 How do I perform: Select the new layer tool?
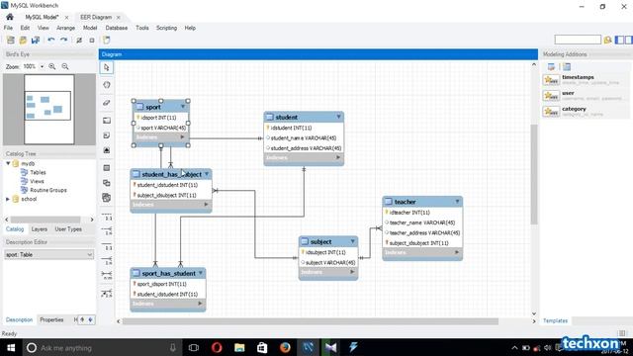point(107,121)
